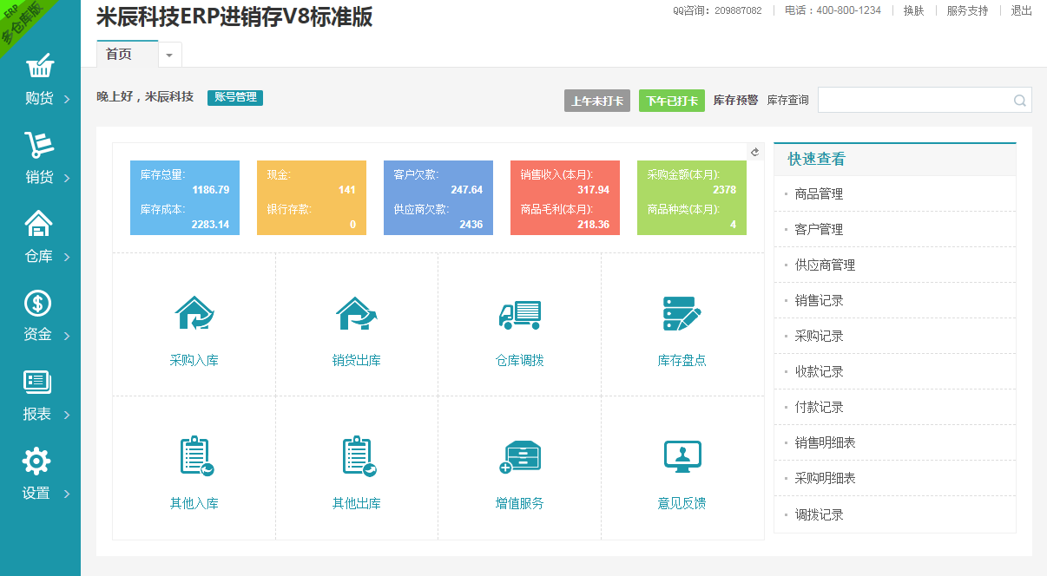Open the 资金 dollar icon in sidebar
This screenshot has height=576, width=1047.
[x=38, y=303]
